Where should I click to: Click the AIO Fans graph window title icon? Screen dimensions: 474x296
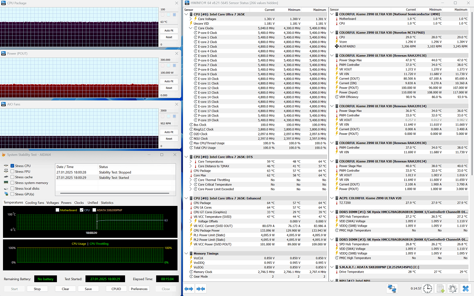pos(4,104)
